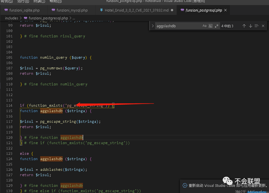The image size is (269, 193).
Task: Toggle Match Case in find widget
Action: tap(204, 26)
